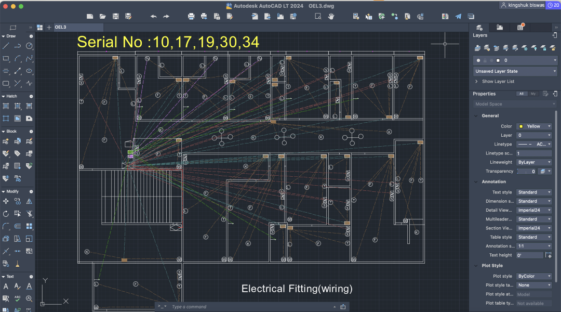Click the Plot printer icon
Image resolution: width=561 pixels, height=312 pixels.
pyautogui.click(x=191, y=16)
